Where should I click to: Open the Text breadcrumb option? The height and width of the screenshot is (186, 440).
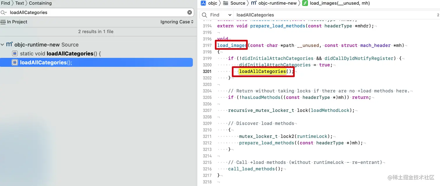19,3
